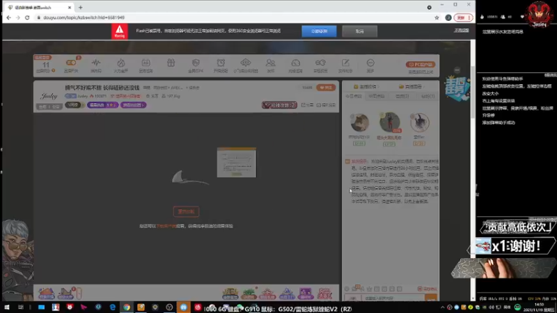Open the green tree activity icon at bottom
This screenshot has height=313, width=557.
pyautogui.click(x=249, y=294)
